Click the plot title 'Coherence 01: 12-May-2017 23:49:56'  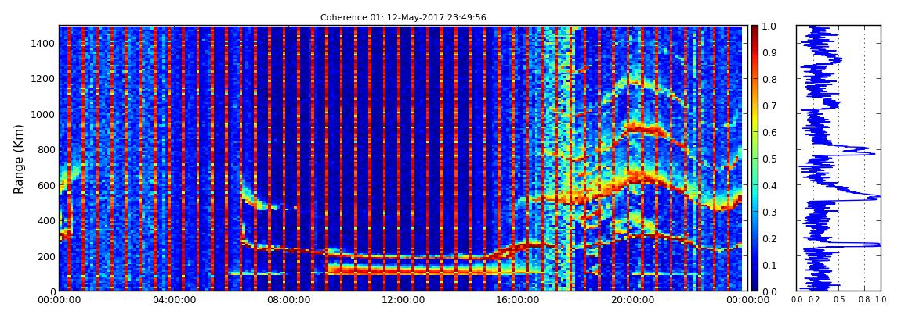pos(403,18)
